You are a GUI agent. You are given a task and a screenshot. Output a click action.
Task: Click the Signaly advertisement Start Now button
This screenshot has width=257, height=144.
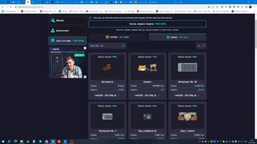click(x=80, y=55)
